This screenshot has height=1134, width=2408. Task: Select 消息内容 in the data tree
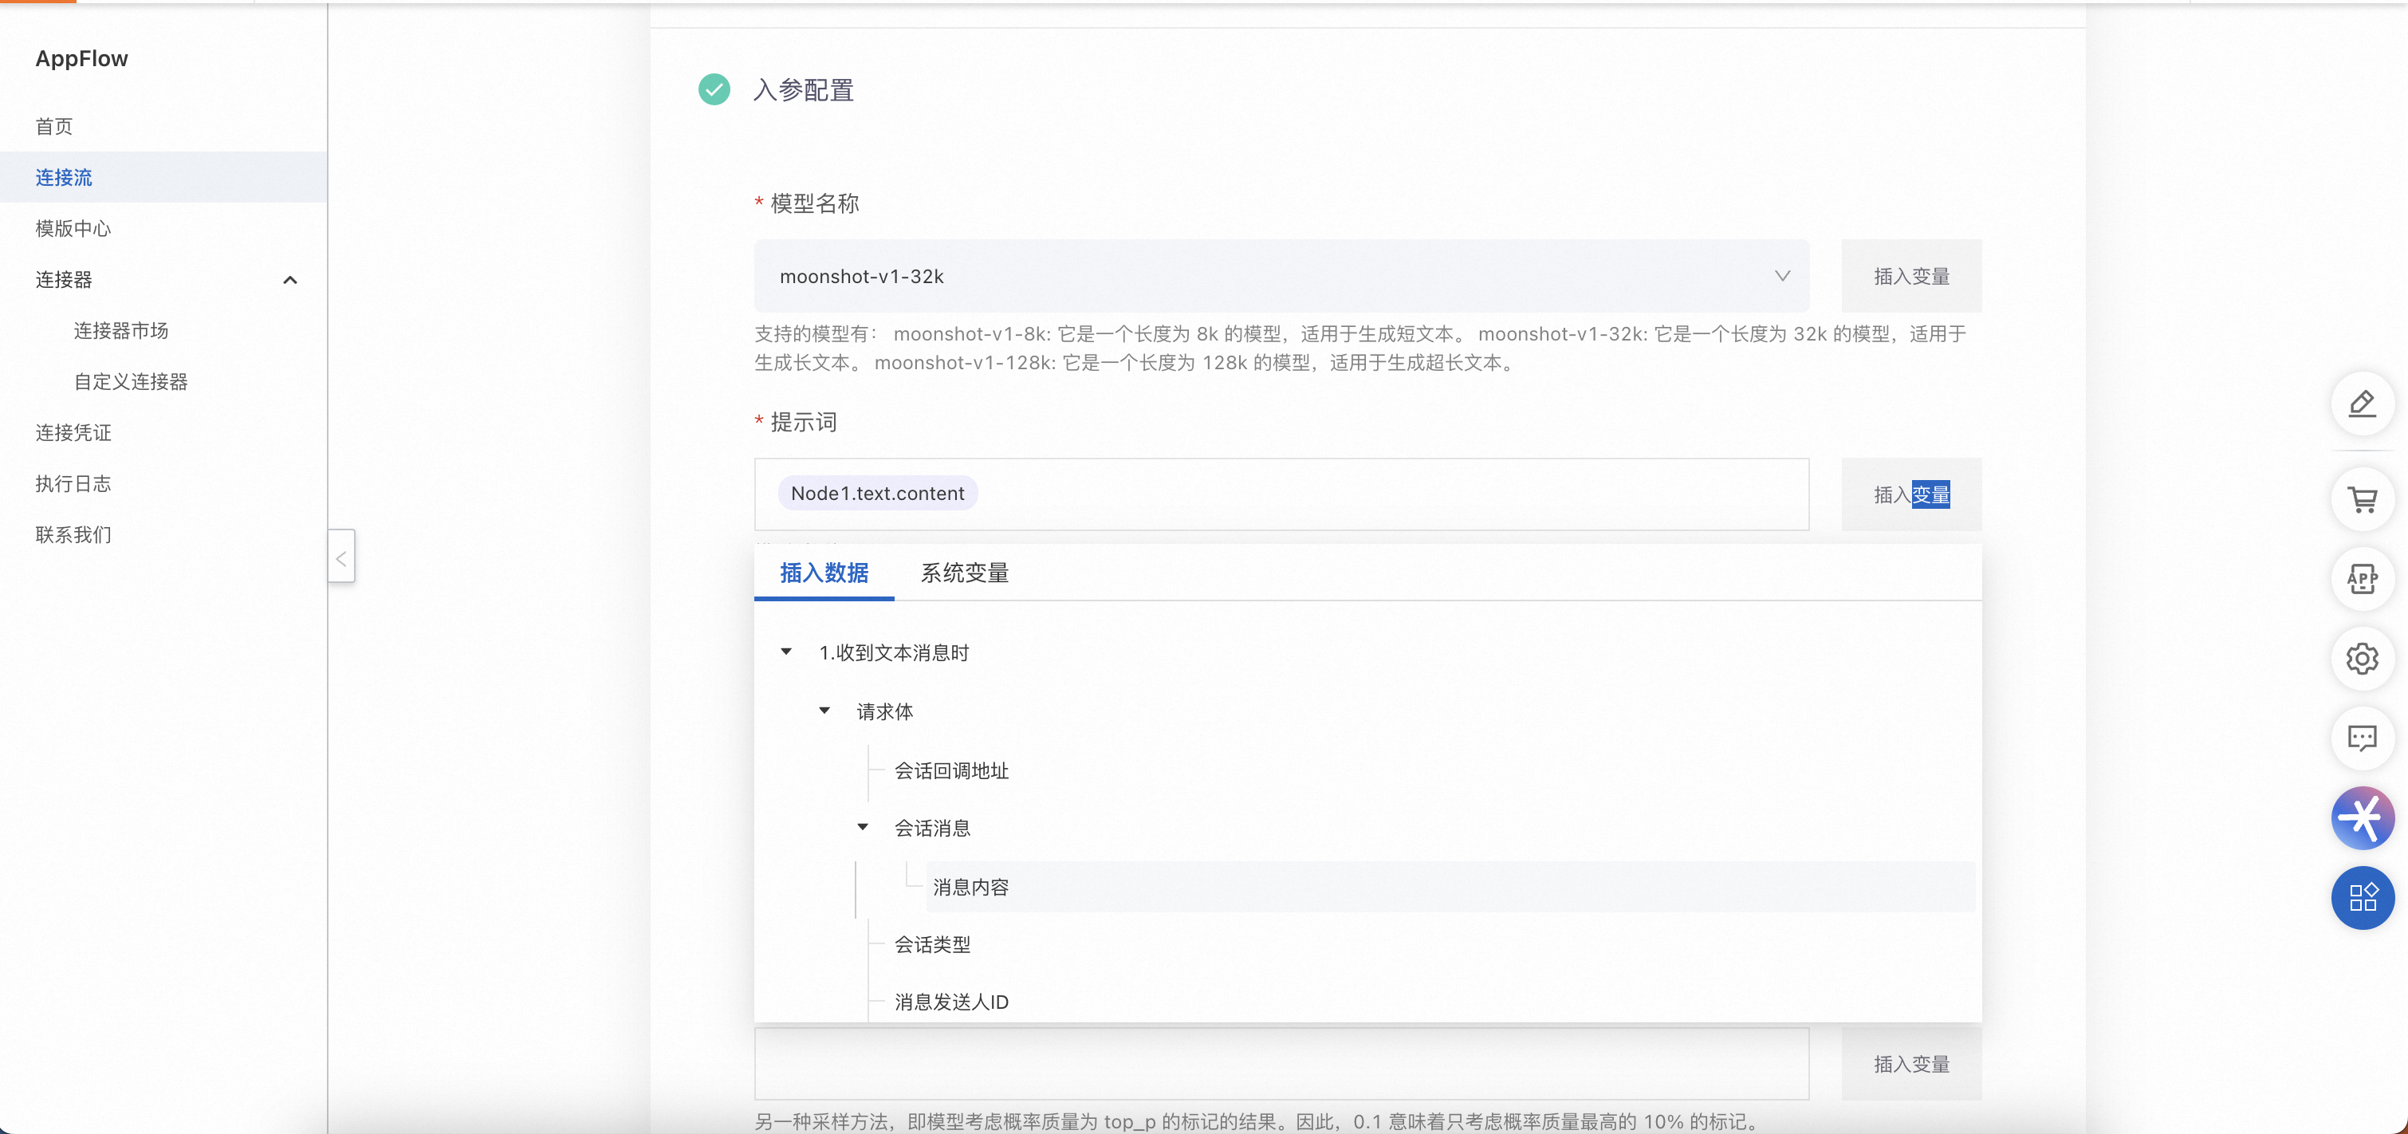(970, 886)
